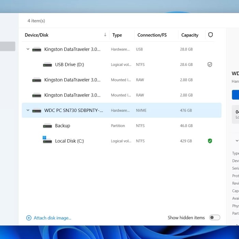This screenshot has height=239, width=239.
Task: Click the blue button in the right panel
Action: (x=235, y=95)
